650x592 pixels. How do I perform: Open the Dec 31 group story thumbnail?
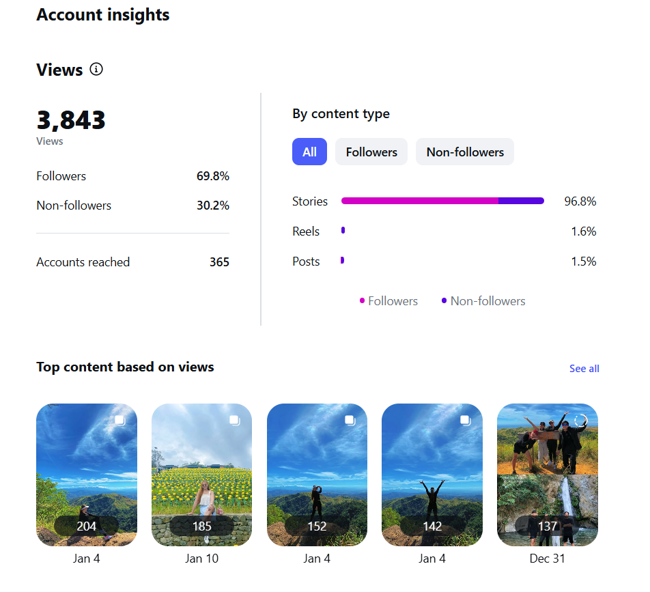click(x=548, y=475)
